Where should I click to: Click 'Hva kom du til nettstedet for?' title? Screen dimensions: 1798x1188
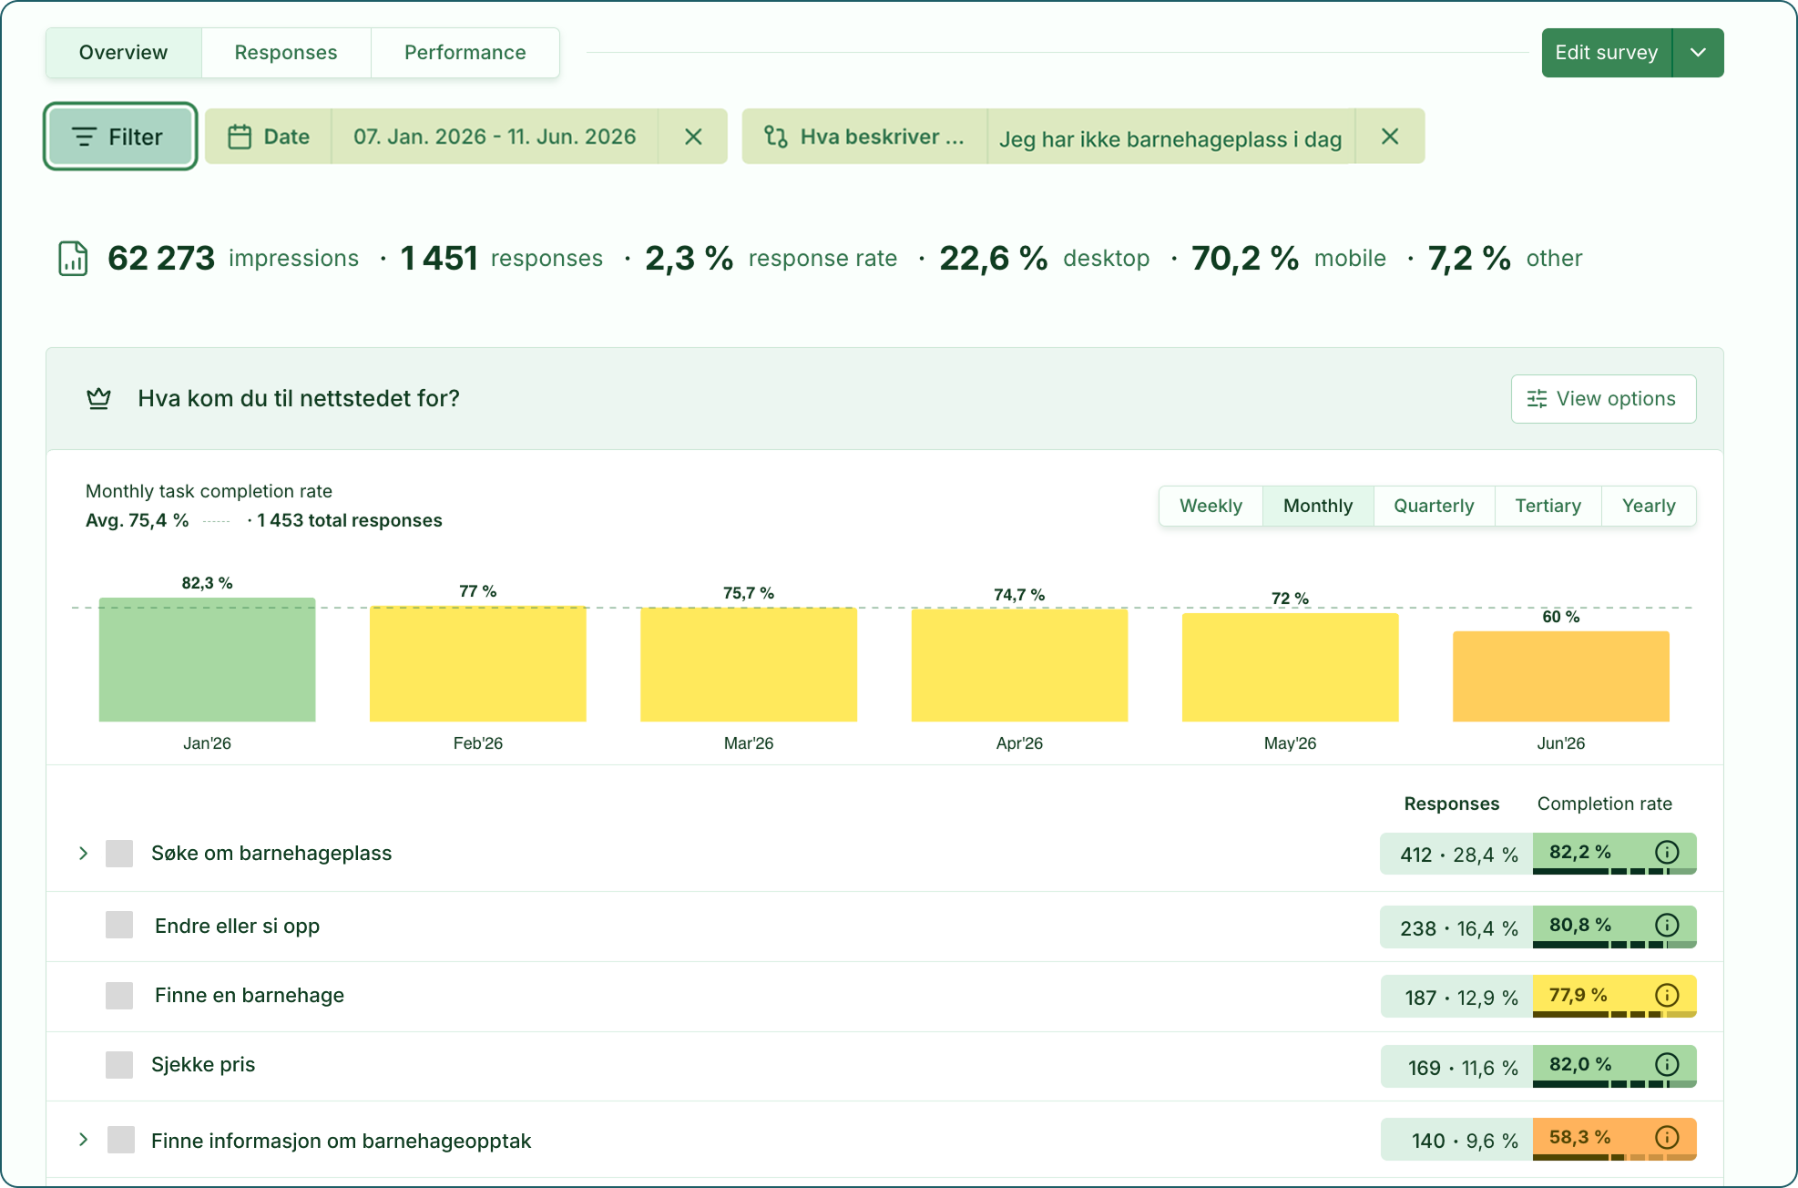tap(299, 399)
